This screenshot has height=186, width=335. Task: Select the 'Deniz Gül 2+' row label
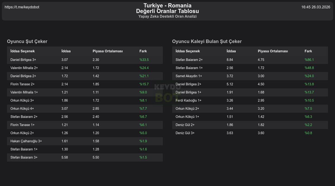(x=185, y=125)
